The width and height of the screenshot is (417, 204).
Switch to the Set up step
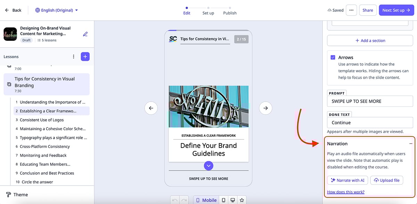208,13
